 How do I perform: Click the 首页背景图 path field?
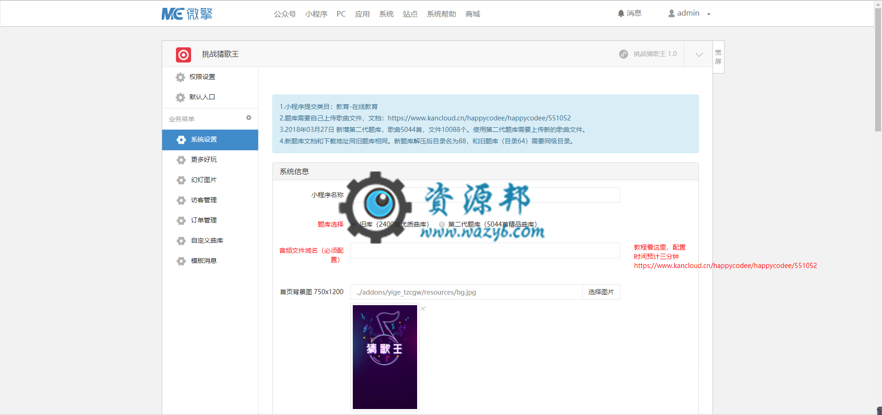tap(466, 292)
